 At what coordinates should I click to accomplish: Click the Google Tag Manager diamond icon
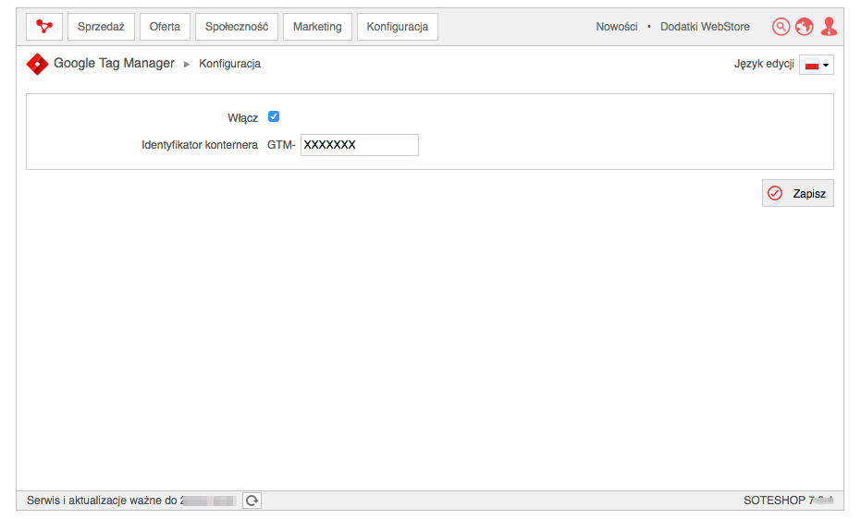coord(37,64)
